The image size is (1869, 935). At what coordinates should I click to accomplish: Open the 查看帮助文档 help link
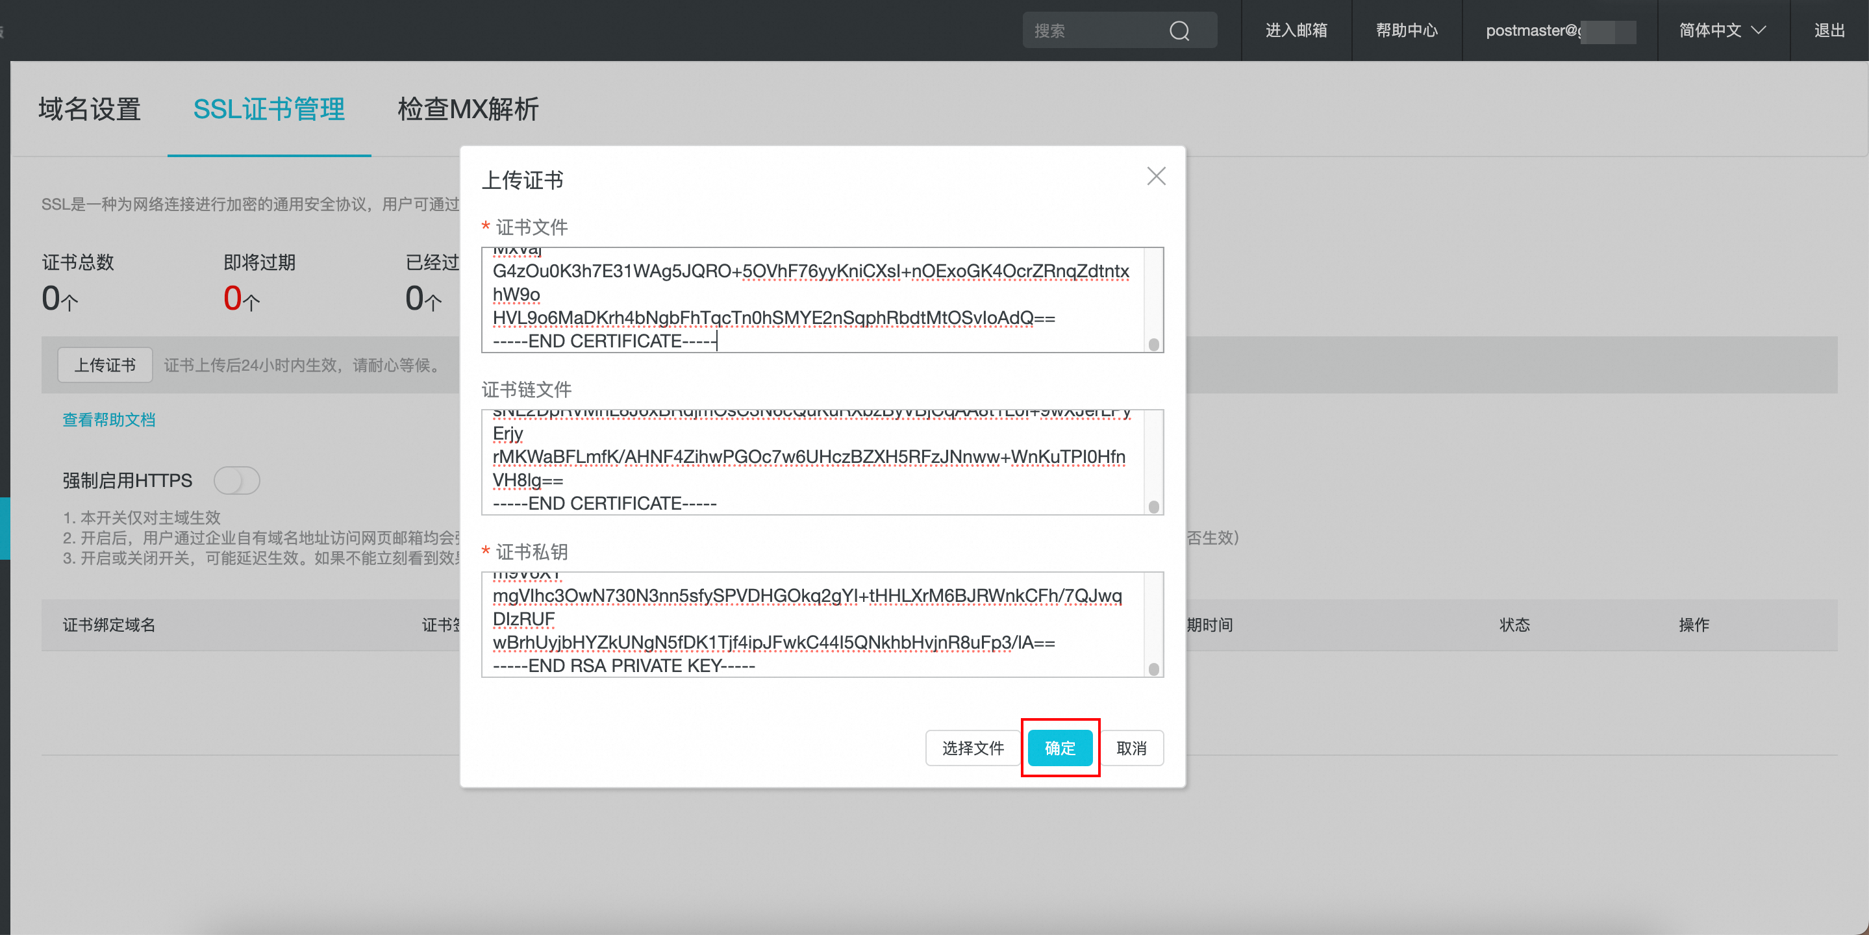pyautogui.click(x=109, y=419)
